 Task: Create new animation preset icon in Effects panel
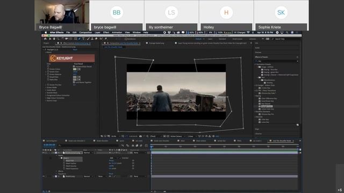point(298,125)
